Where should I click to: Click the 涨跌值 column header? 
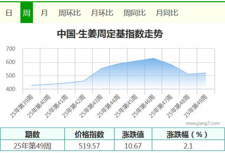133,134
